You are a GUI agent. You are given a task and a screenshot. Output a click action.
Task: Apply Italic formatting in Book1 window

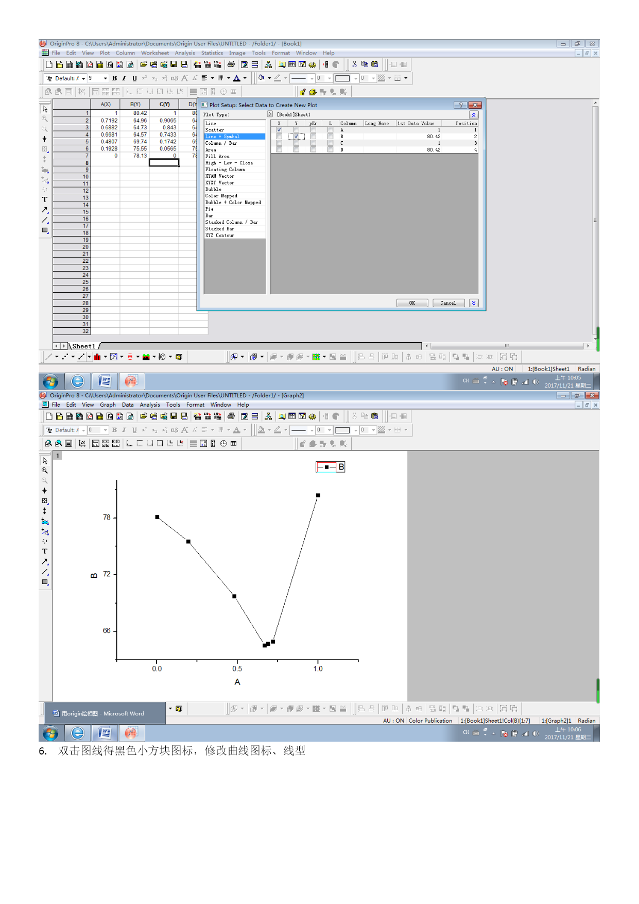[x=124, y=78]
